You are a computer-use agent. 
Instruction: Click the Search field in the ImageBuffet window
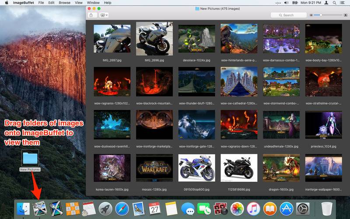[x=289, y=15]
